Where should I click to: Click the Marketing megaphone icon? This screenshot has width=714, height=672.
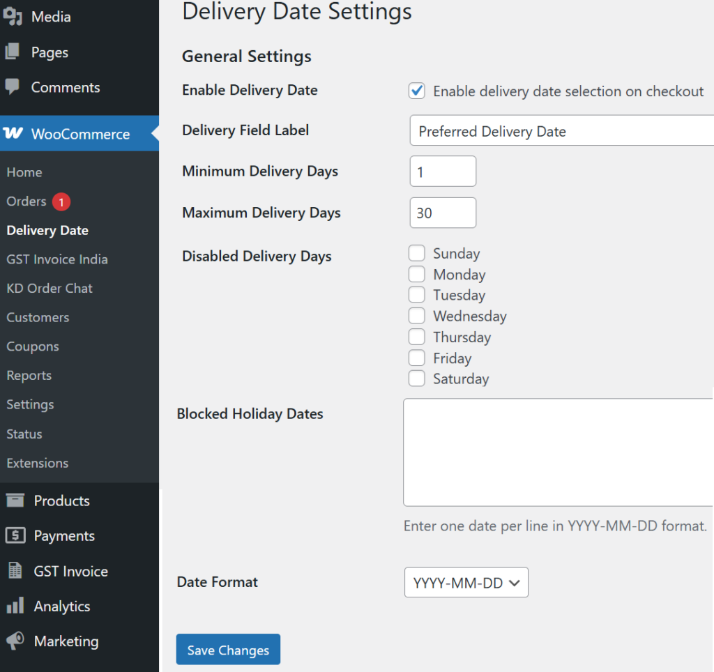coord(15,641)
